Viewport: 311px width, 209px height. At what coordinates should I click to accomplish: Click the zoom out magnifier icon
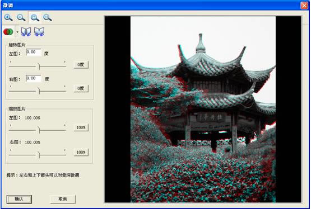pyautogui.click(x=21, y=18)
